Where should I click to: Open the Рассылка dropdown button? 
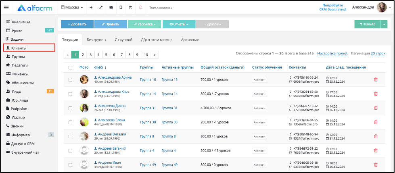(145, 24)
